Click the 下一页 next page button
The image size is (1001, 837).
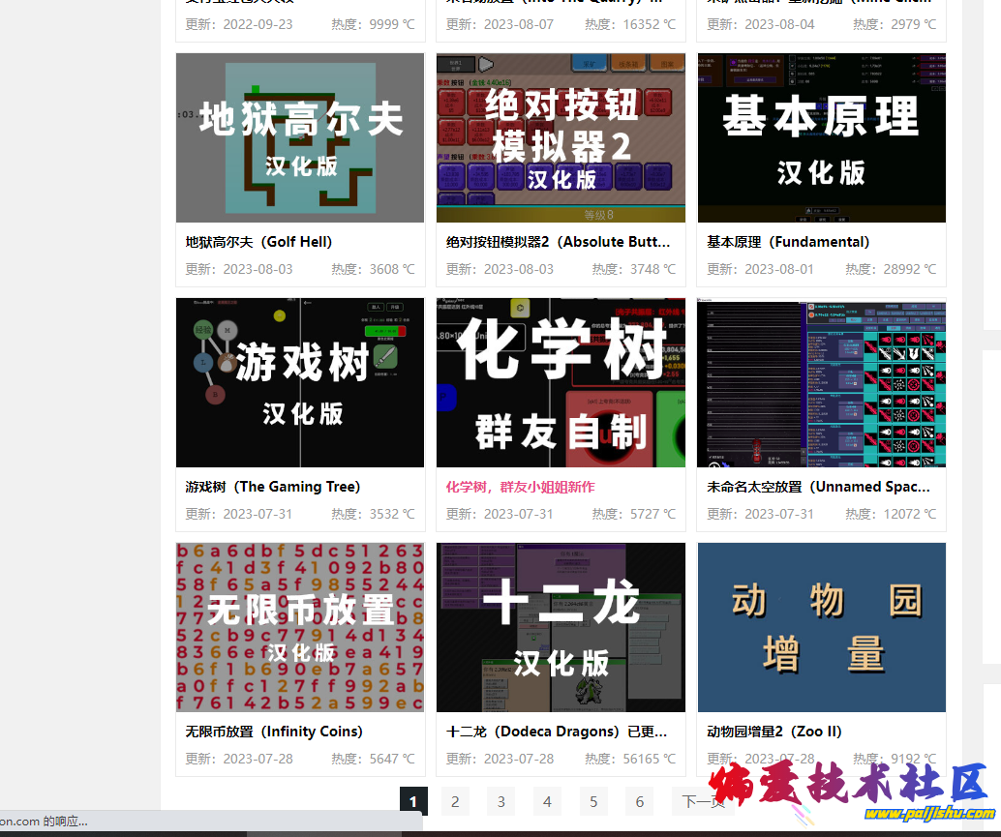tap(703, 801)
